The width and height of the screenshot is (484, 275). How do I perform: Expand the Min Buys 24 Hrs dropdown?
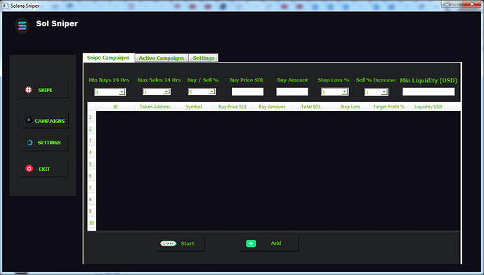point(122,91)
